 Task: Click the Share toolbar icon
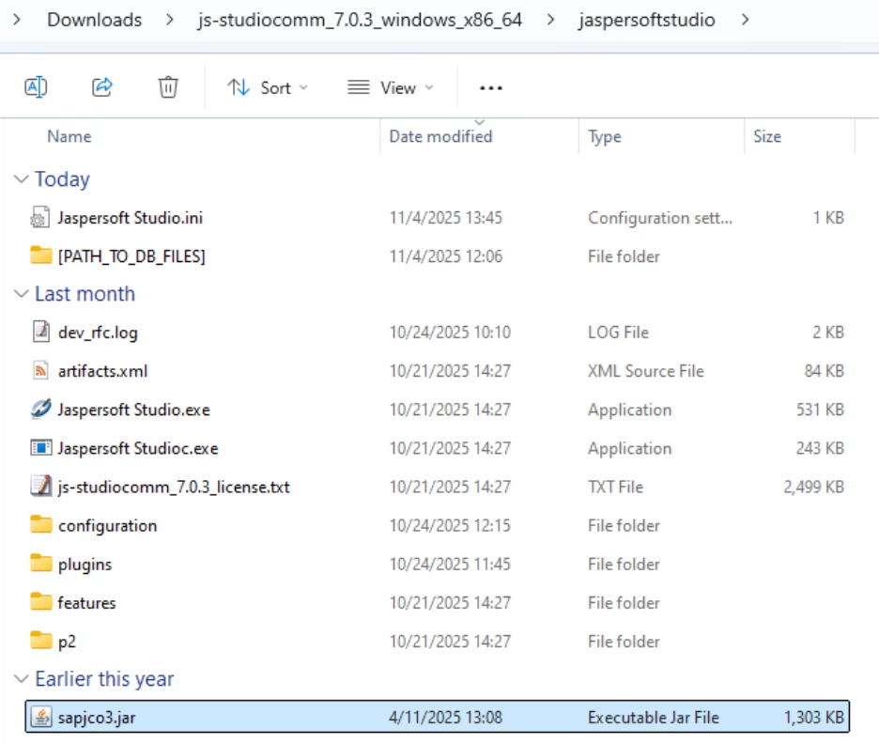tap(102, 87)
